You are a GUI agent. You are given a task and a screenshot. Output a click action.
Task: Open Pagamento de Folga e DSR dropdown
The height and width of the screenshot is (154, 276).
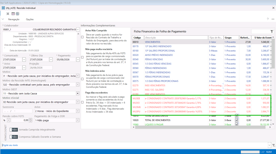(x=78, y=120)
